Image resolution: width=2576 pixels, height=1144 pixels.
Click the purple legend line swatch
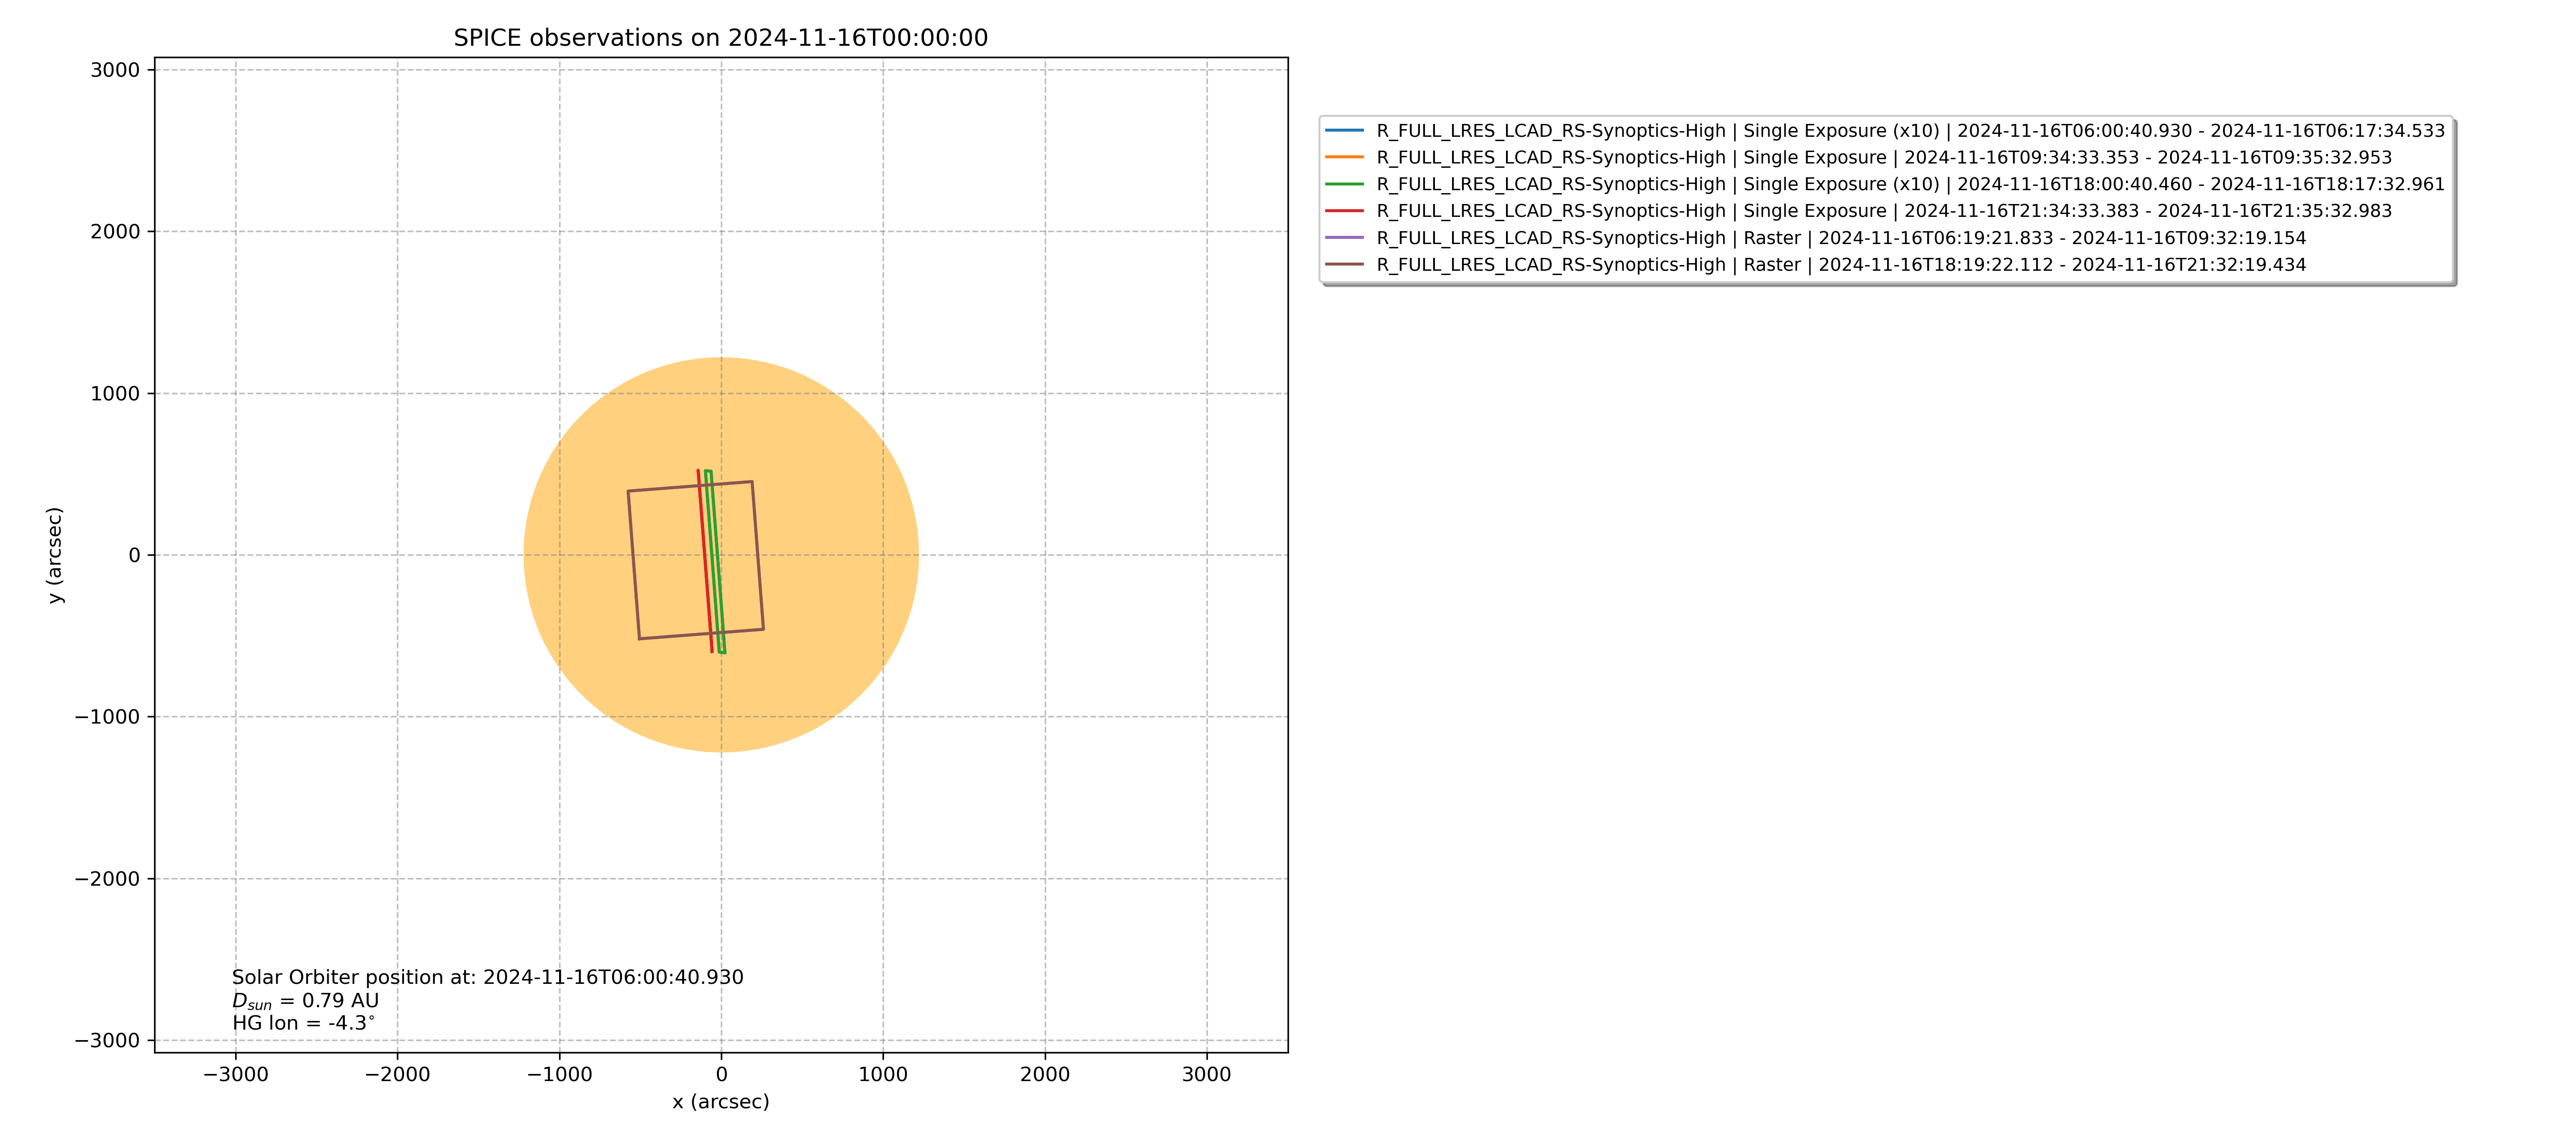pos(1344,238)
